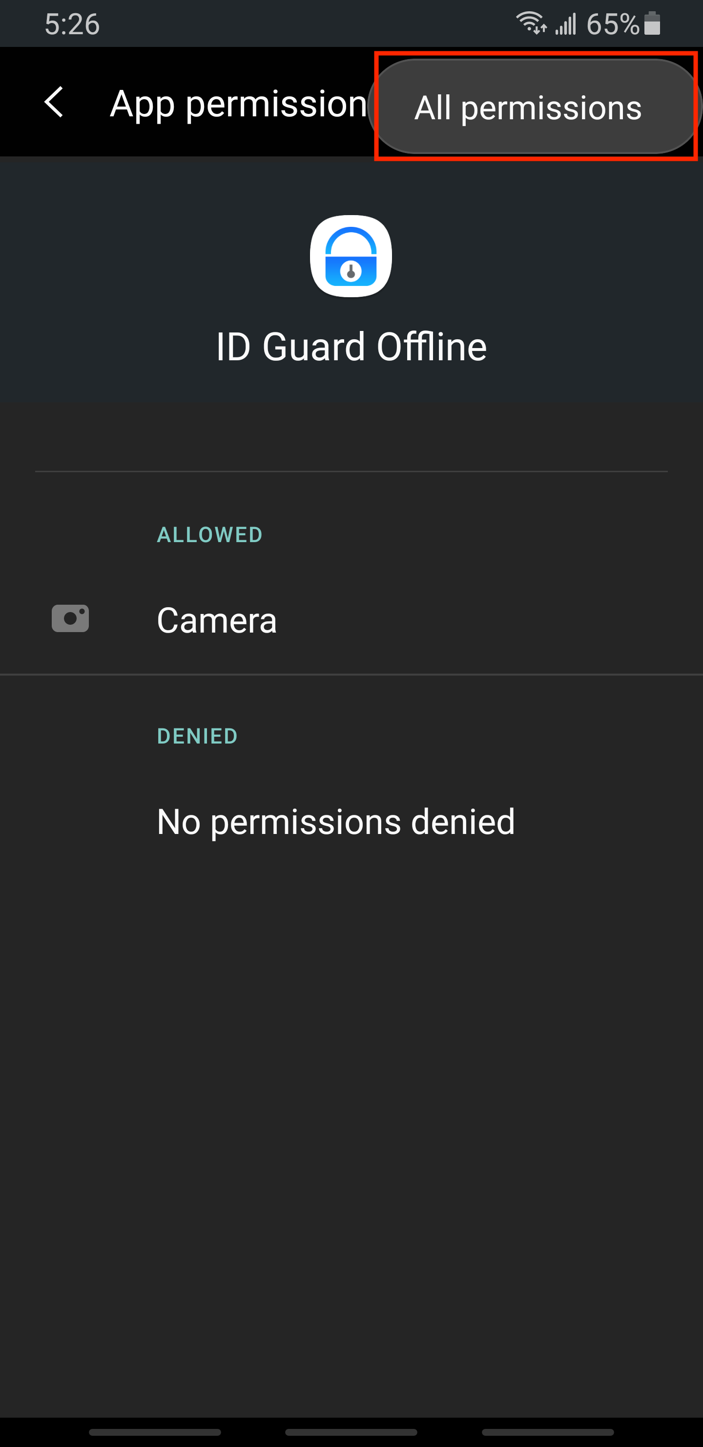Tap the center home gesture bar

pyautogui.click(x=351, y=1432)
